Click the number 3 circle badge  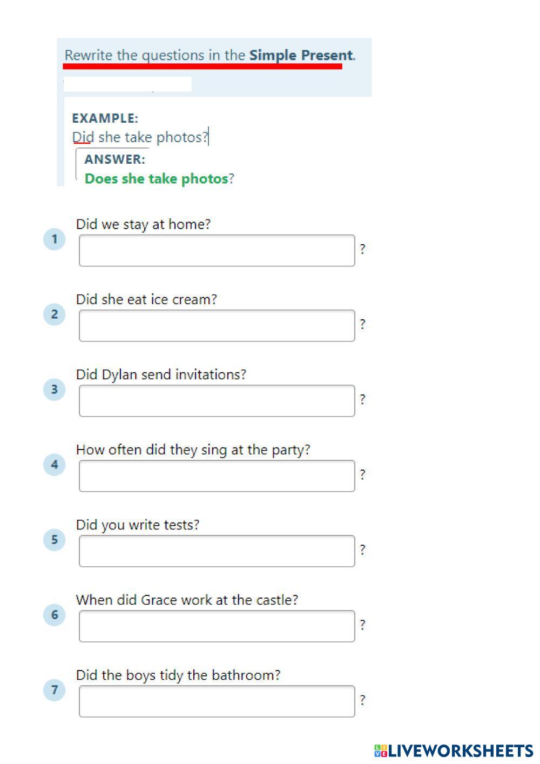tap(54, 389)
